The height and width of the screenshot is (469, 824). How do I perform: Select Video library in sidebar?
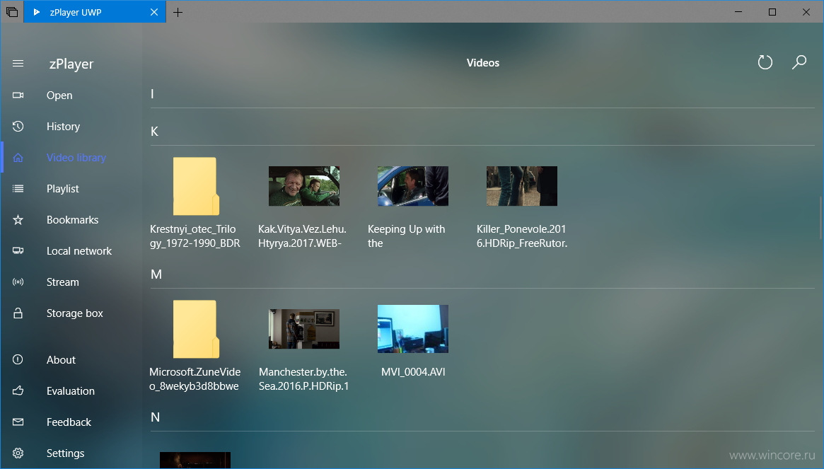[x=76, y=157]
